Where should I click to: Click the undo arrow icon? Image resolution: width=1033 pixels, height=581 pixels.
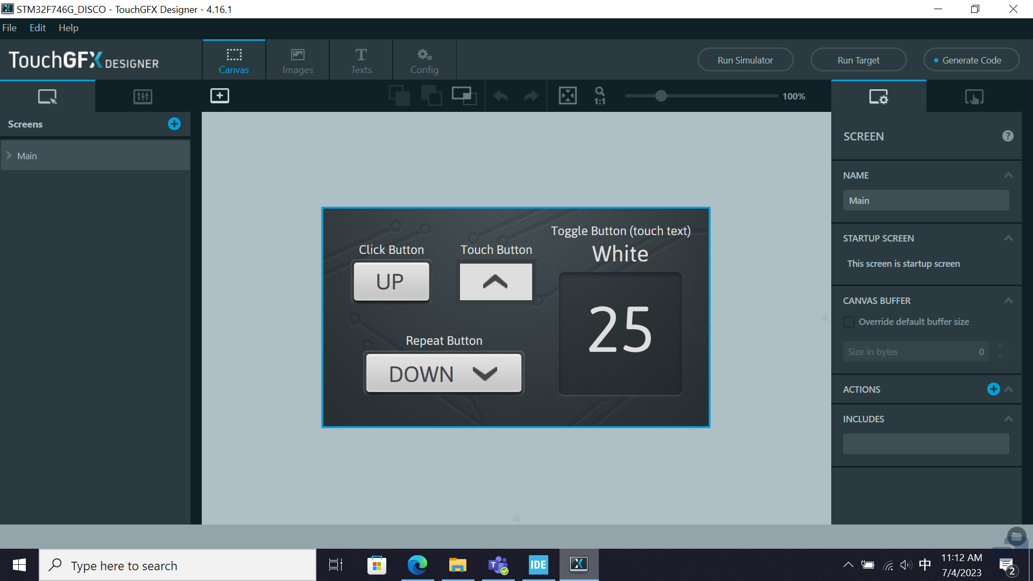tap(500, 96)
